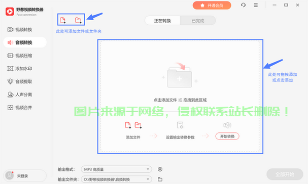The height and width of the screenshot is (184, 308).
Task: Click the add folder icon in top toolbar
Action: tap(78, 20)
